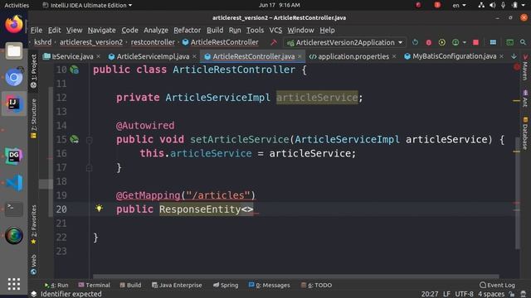The image size is (531, 298).
Task: Click the error indicator at editor top right
Action: click(x=517, y=67)
